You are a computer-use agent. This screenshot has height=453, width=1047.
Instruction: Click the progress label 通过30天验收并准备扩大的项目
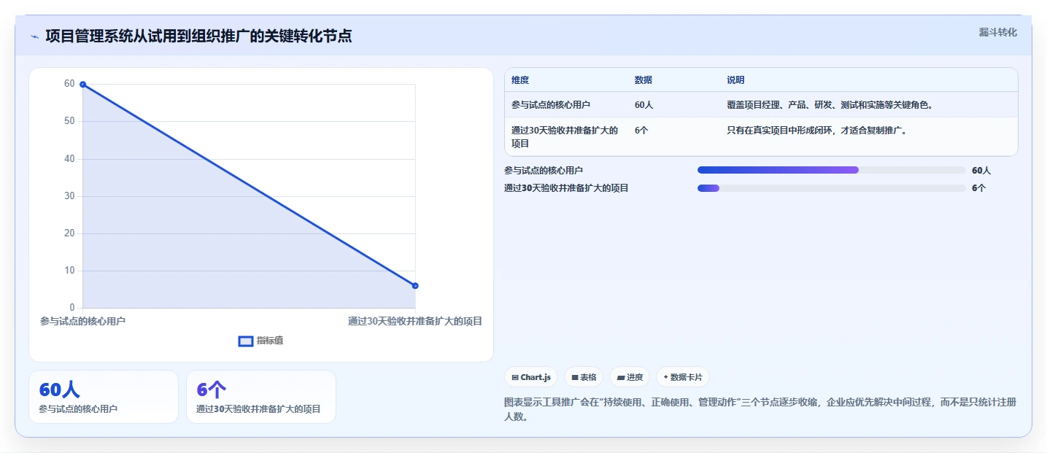pyautogui.click(x=566, y=188)
